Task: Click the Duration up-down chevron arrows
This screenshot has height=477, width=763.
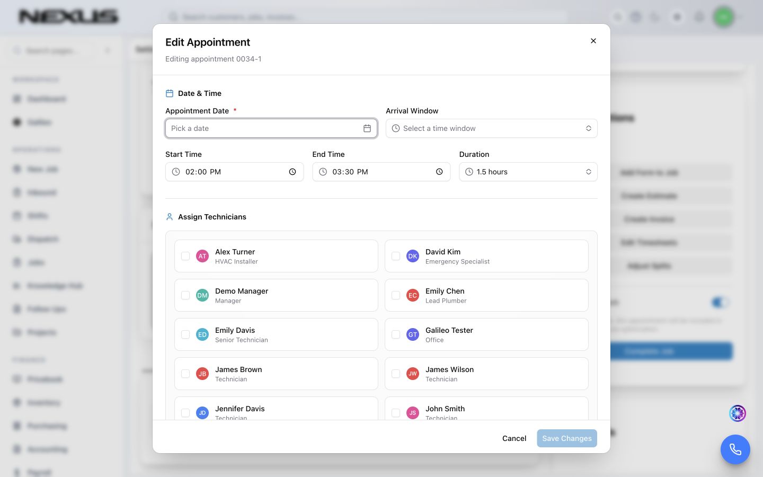Action: click(x=588, y=172)
